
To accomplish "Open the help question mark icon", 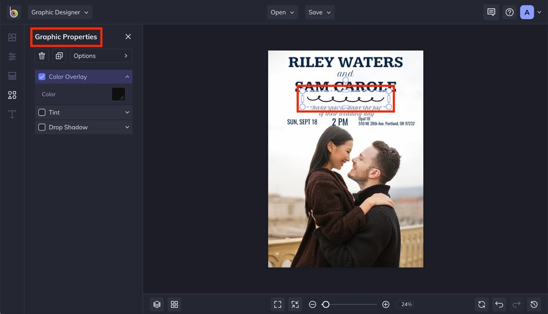I will [509, 12].
